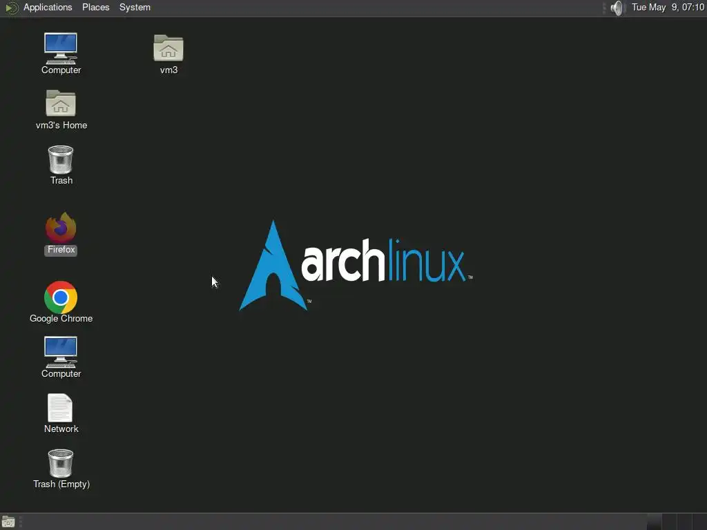The width and height of the screenshot is (707, 530).
Task: Switch to the last workspace in switcher
Action: tap(699, 522)
